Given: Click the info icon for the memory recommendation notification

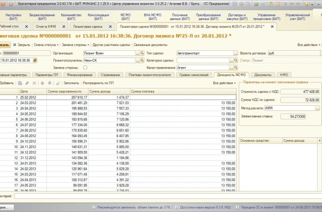Looking at the screenshot, I should (x=94, y=208).
